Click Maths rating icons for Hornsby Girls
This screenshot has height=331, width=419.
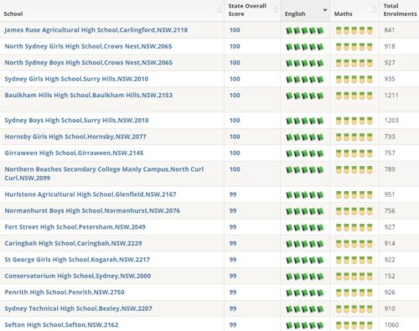354,137
